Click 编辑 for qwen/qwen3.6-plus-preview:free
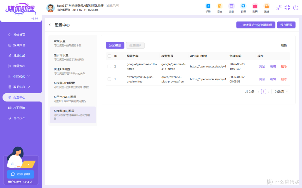302x188 pixels. 273,79
